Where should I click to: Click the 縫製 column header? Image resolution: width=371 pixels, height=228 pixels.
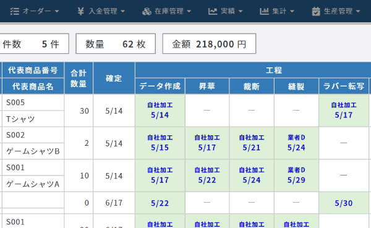pyautogui.click(x=296, y=87)
